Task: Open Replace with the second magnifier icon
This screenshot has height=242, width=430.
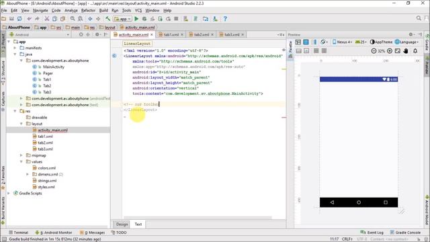Action: 81,19
